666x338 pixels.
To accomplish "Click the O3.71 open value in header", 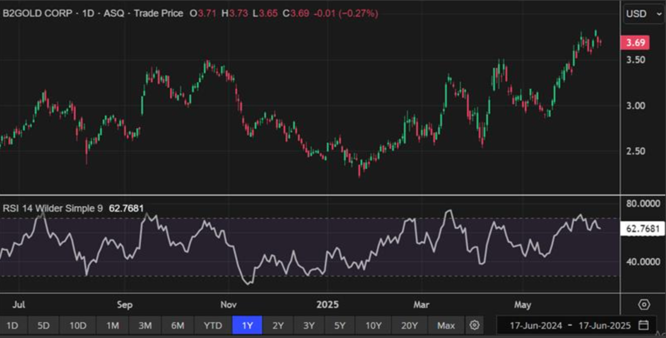I will click(x=203, y=14).
